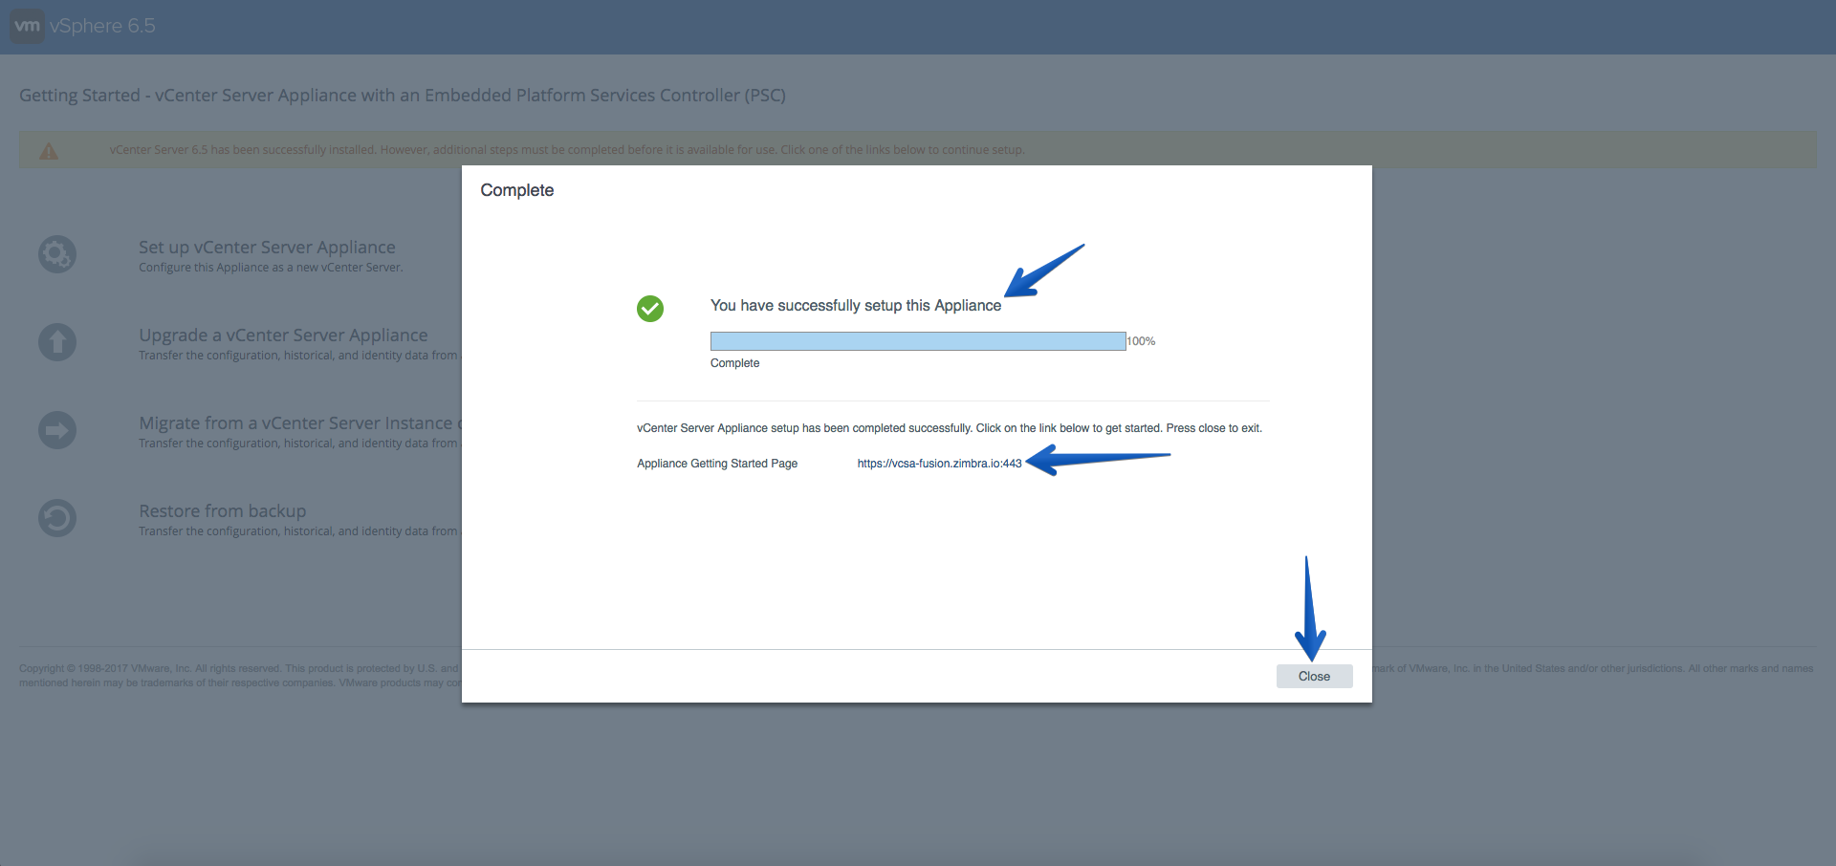Viewport: 1836px width, 866px height.
Task: Click the 'Complete' dialog title
Action: (x=517, y=190)
